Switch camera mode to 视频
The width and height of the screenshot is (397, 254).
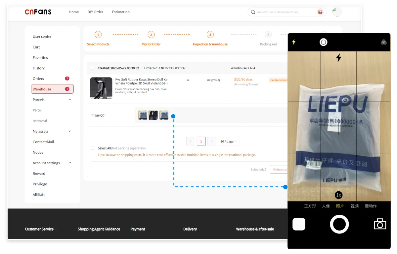tap(355, 206)
